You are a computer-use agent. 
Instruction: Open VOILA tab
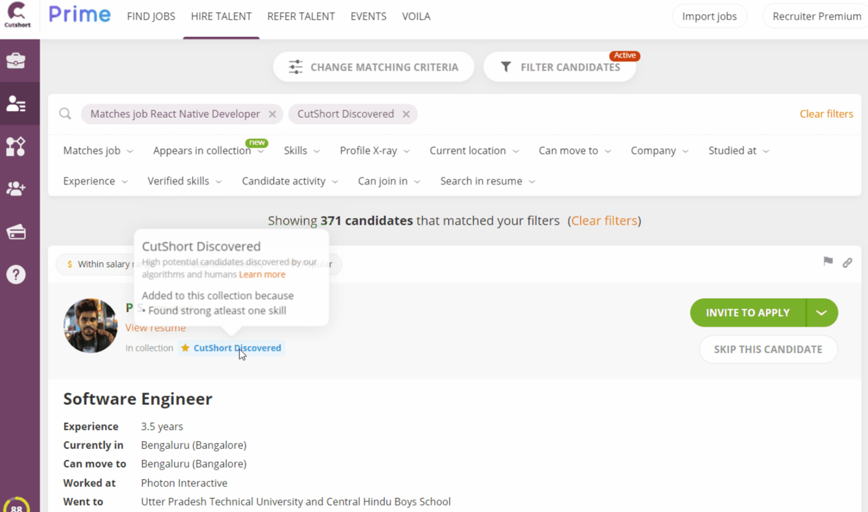[416, 16]
